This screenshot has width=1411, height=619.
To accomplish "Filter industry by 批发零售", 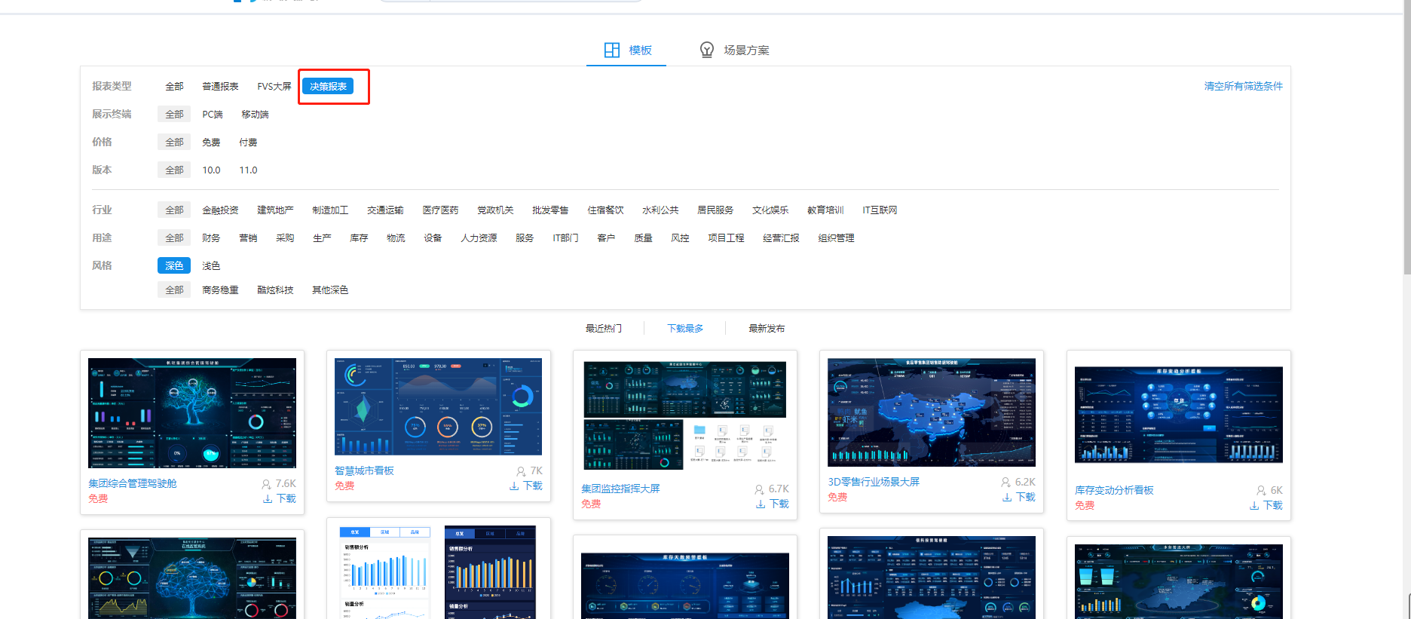I will pyautogui.click(x=550, y=210).
